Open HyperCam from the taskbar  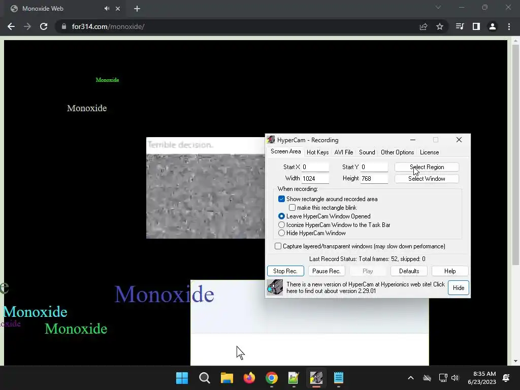point(316,378)
